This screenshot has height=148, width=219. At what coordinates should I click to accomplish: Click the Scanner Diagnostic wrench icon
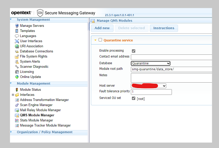17,67
